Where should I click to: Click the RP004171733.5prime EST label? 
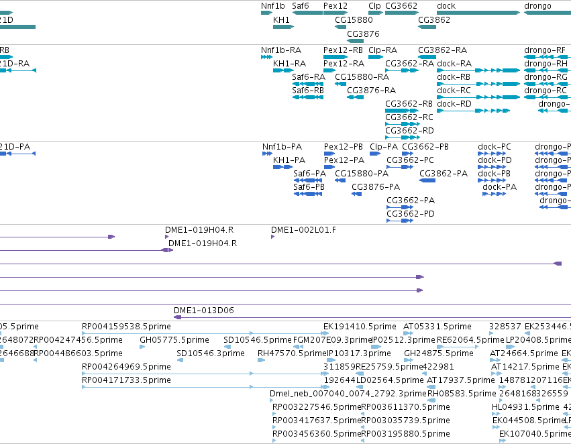click(126, 380)
